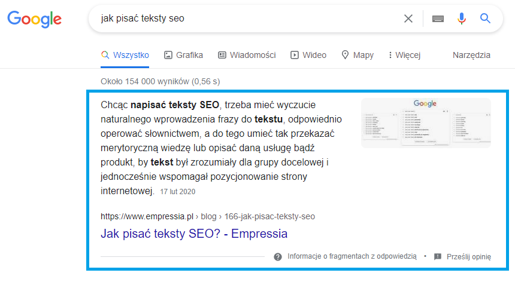Click the Wideo play icon
515x282 pixels.
294,55
